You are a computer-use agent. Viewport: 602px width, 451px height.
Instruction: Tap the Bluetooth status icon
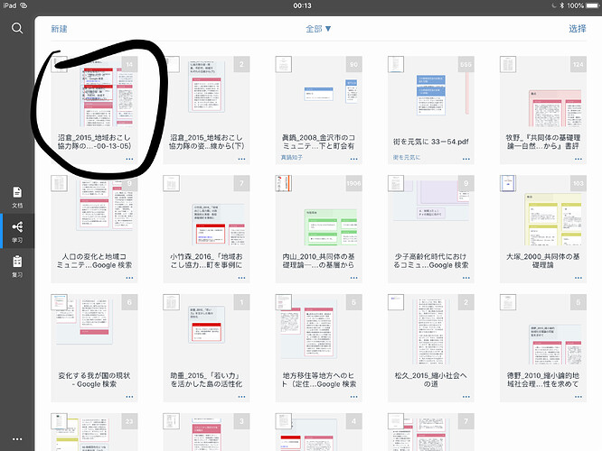(561, 5)
